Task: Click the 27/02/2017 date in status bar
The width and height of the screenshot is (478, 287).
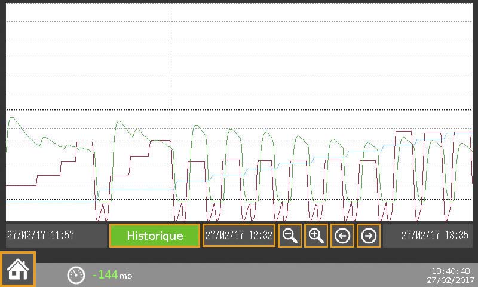Action: 451,280
